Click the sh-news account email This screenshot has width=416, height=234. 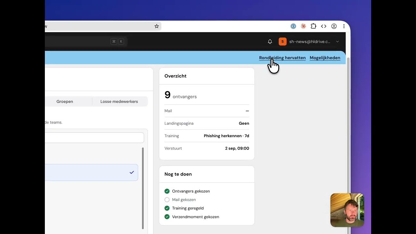pyautogui.click(x=310, y=42)
